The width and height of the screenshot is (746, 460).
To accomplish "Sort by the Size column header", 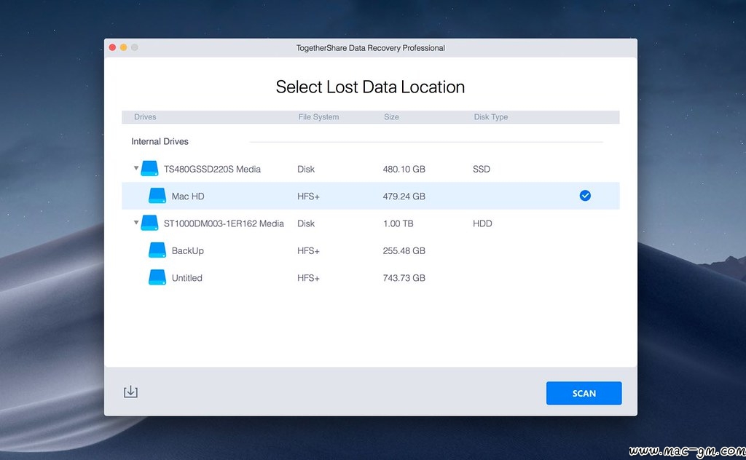I will click(x=391, y=117).
